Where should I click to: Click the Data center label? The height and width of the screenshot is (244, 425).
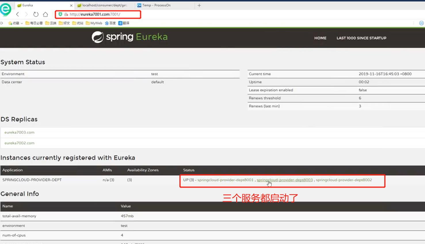click(12, 82)
